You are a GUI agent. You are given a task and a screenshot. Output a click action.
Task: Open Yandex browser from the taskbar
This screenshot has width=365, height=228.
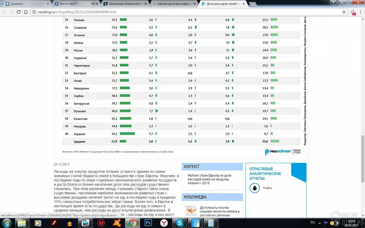164,223
